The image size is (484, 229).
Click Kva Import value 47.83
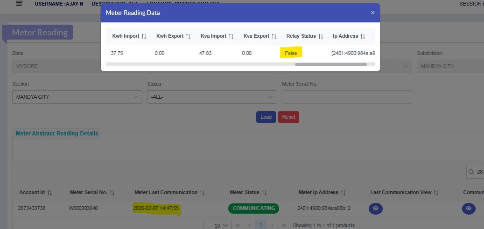[205, 53]
